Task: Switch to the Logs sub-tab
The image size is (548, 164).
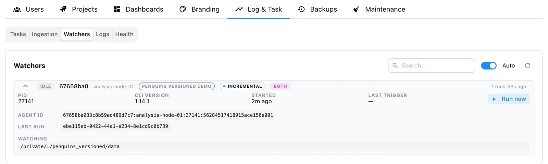Action: pos(102,34)
